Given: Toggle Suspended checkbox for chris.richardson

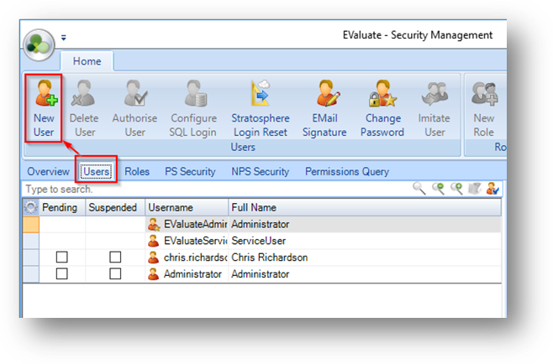Looking at the screenshot, I should point(115,257).
